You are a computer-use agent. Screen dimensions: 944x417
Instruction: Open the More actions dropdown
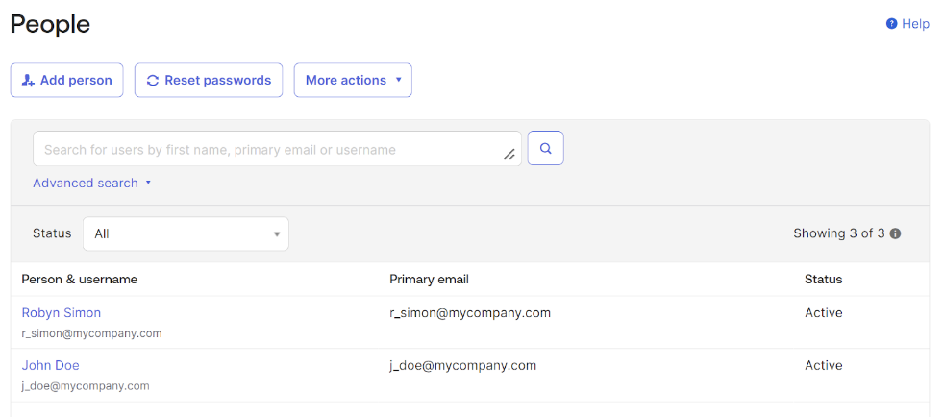tap(353, 81)
